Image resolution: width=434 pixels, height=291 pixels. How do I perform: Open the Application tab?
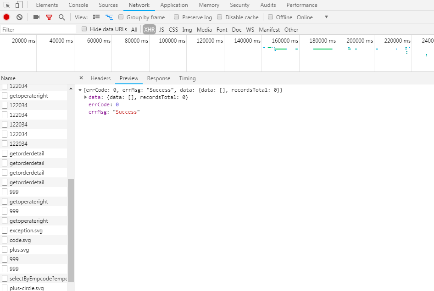point(174,5)
